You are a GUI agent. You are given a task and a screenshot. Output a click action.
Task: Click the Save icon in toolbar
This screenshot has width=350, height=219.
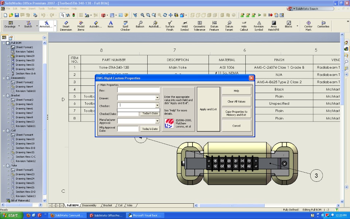[x=16, y=15]
